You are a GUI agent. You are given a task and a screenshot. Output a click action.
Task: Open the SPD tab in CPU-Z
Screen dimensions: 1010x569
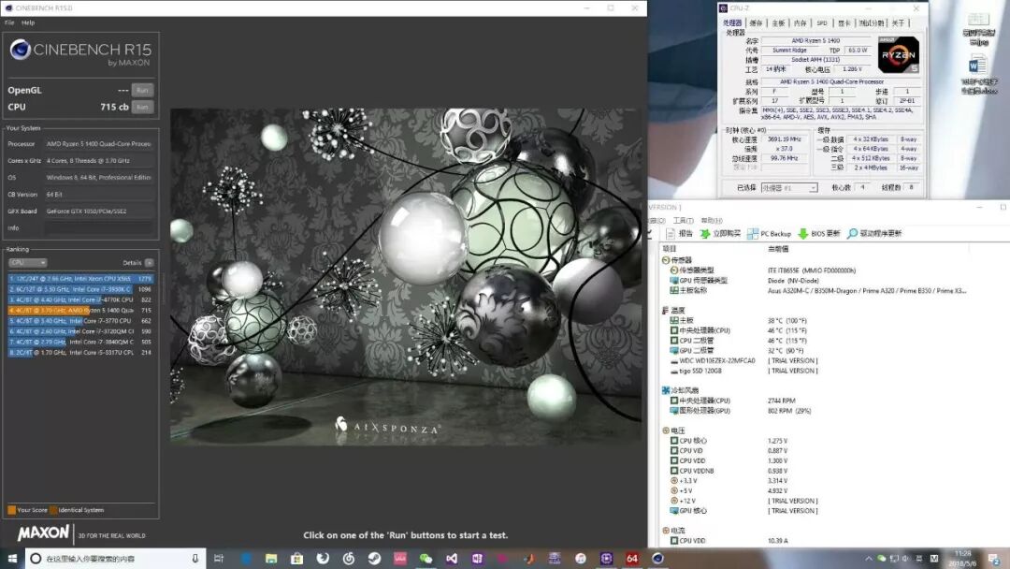coord(822,22)
